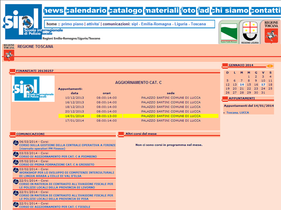Follow the attivita' link
The image size is (281, 210).
coord(93,24)
